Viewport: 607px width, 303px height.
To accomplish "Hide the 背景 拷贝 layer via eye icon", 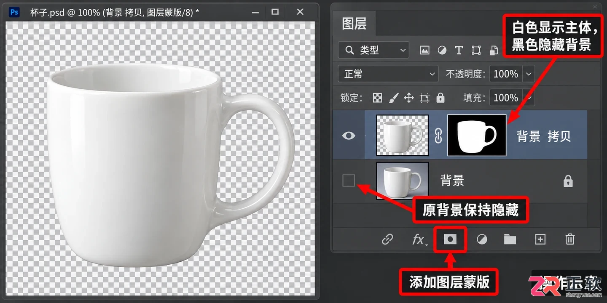I will tap(349, 136).
